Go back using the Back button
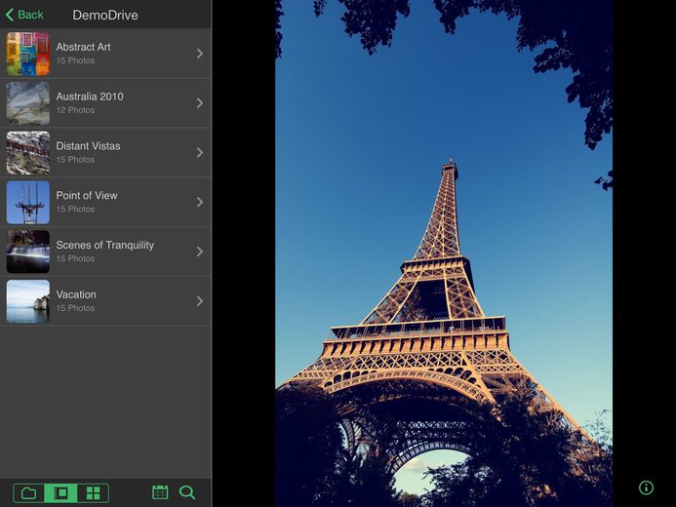The image size is (676, 507). pos(24,15)
